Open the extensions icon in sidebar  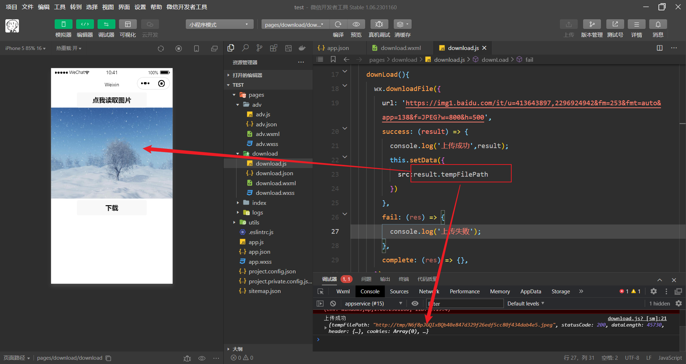point(274,48)
